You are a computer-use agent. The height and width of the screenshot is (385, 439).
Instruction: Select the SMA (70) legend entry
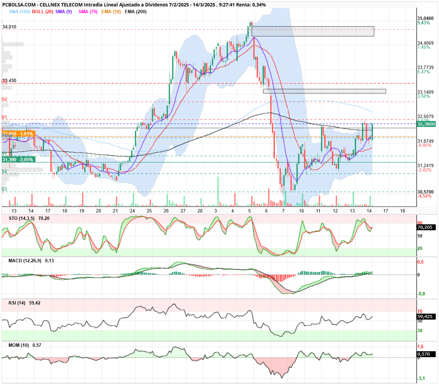tap(88, 12)
